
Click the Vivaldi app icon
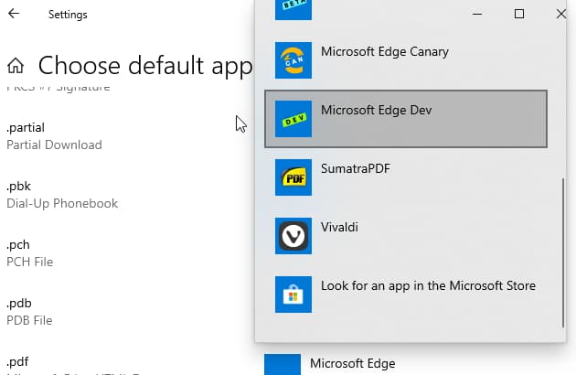point(293,235)
